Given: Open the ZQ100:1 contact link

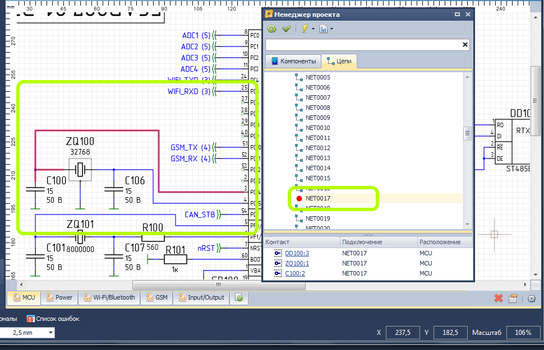Looking at the screenshot, I should click(x=297, y=263).
